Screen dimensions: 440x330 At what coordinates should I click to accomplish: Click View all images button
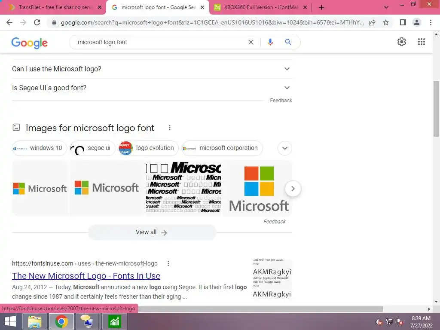pos(152,232)
